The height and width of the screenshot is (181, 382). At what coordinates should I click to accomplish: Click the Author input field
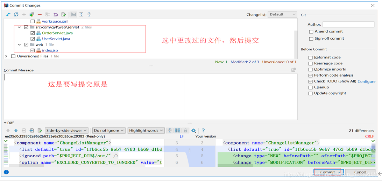[x=348, y=24]
